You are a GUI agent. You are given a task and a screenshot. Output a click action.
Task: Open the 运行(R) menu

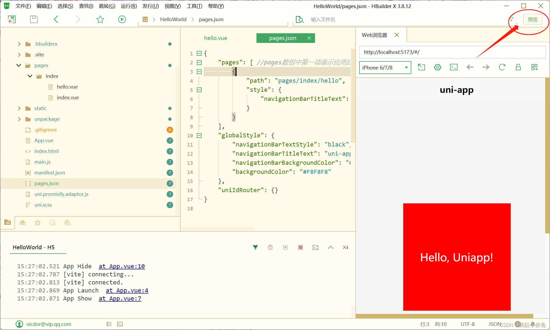(129, 6)
